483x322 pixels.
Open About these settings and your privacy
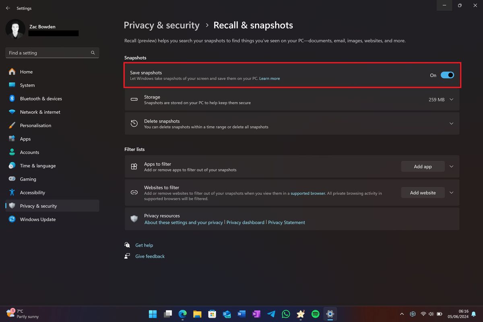(x=184, y=223)
